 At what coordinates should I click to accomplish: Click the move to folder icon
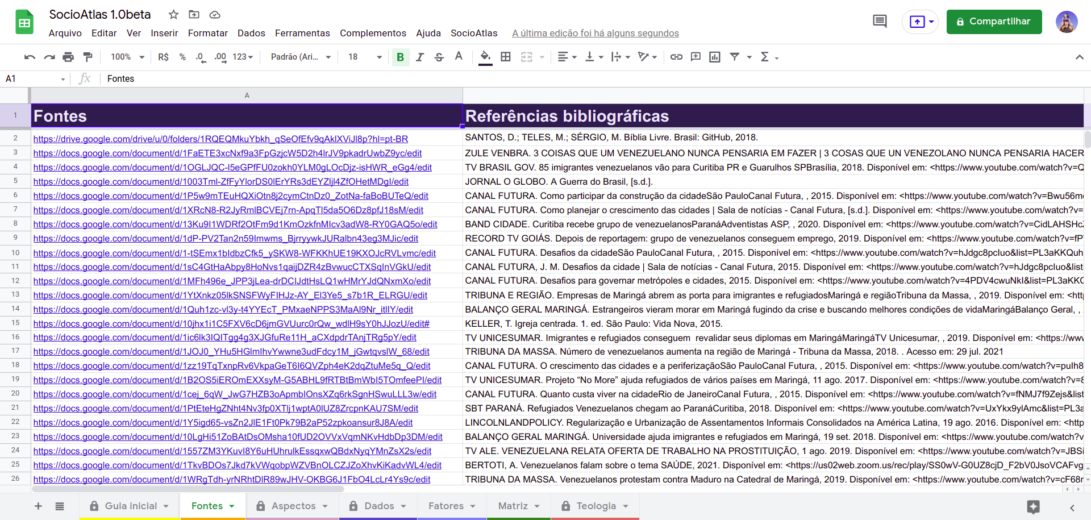tap(194, 14)
